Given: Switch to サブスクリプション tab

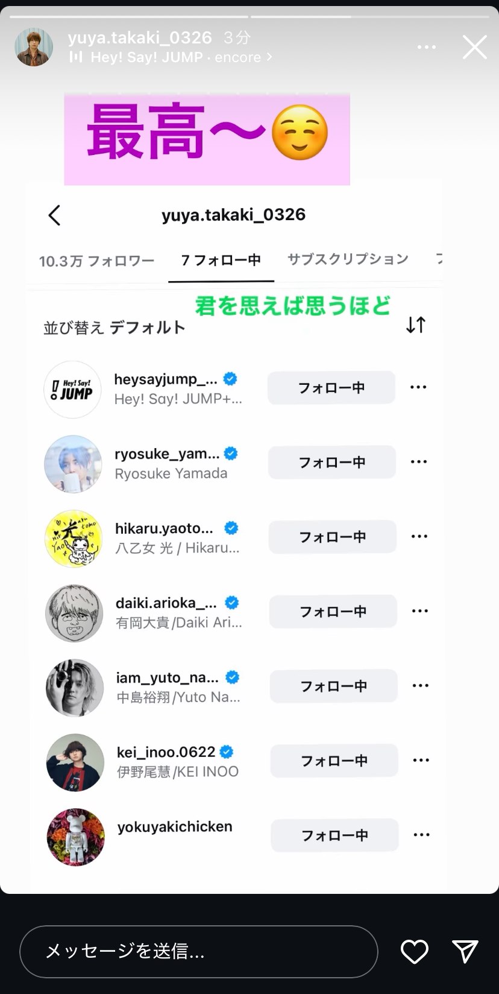Looking at the screenshot, I should pos(348,259).
